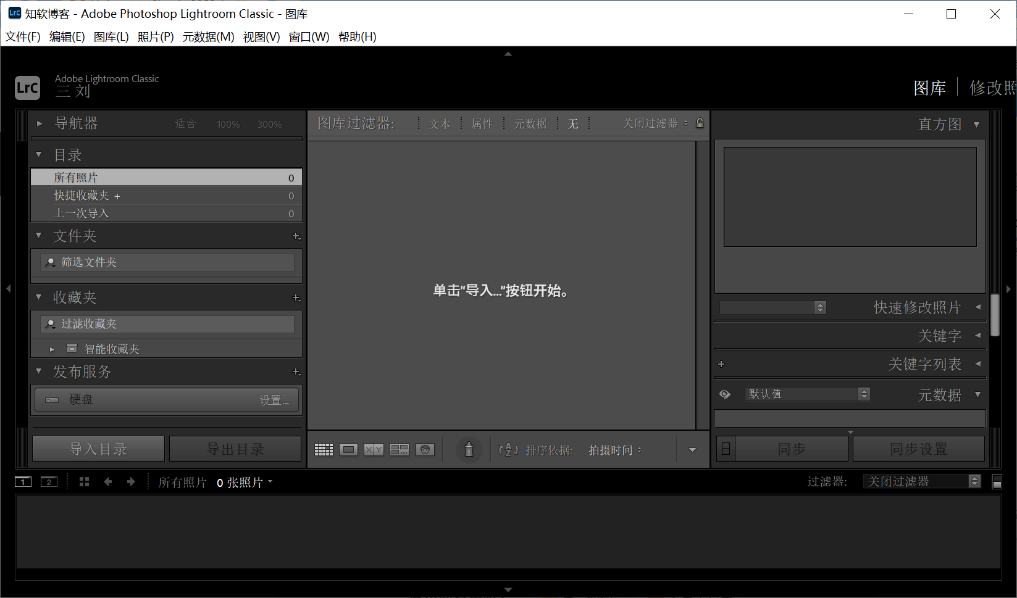Toggle auto sync switch beside Sync
This screenshot has height=598, width=1017.
pyautogui.click(x=726, y=449)
